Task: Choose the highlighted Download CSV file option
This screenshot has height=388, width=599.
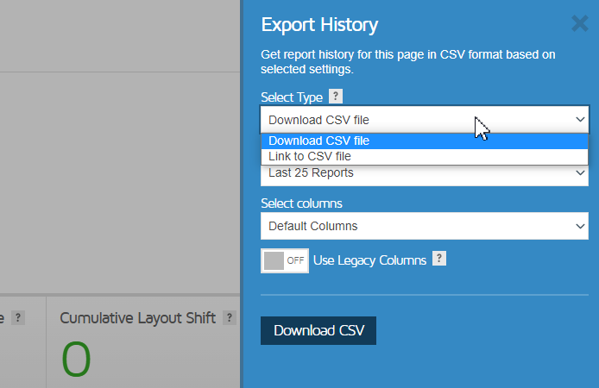Action: pos(425,141)
